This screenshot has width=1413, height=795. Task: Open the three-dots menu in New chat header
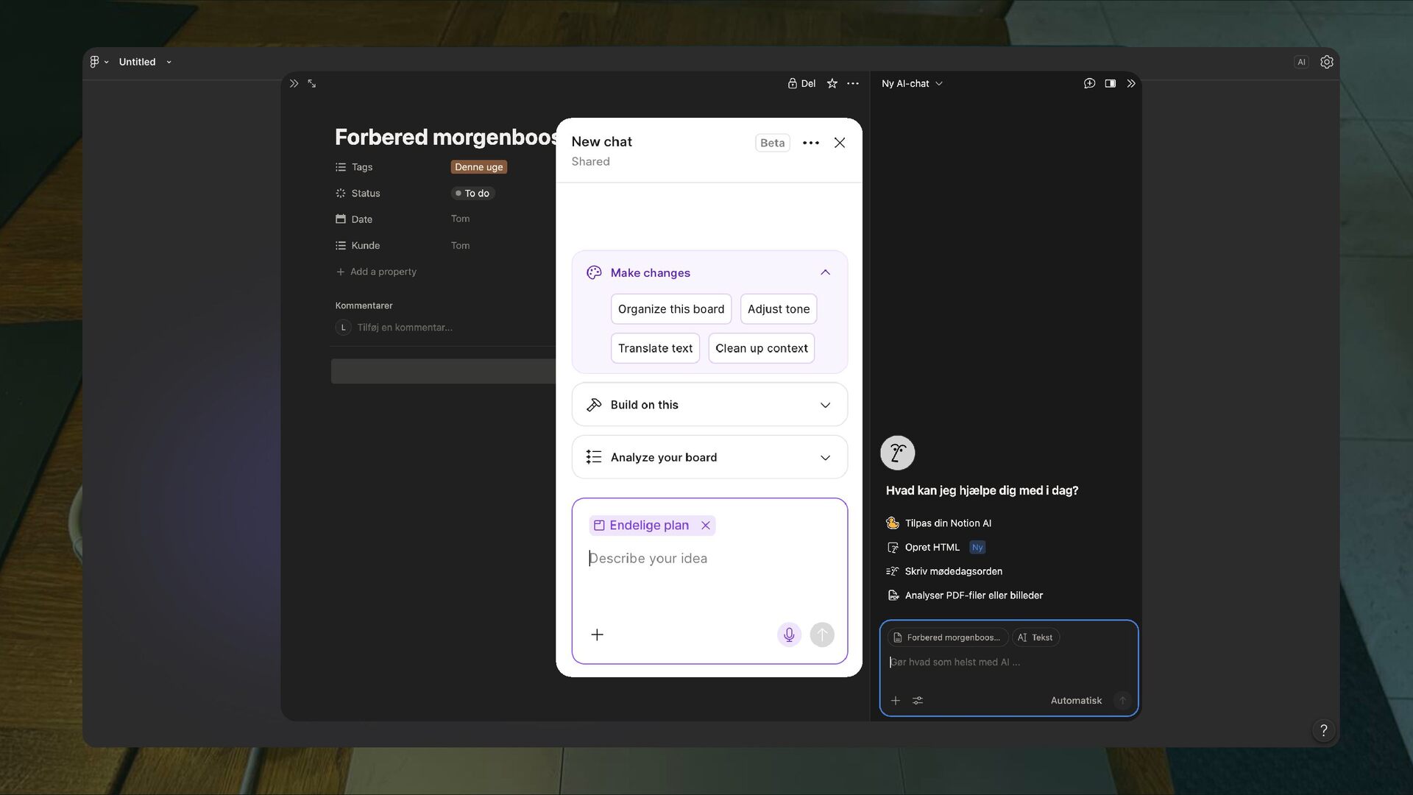(x=810, y=143)
